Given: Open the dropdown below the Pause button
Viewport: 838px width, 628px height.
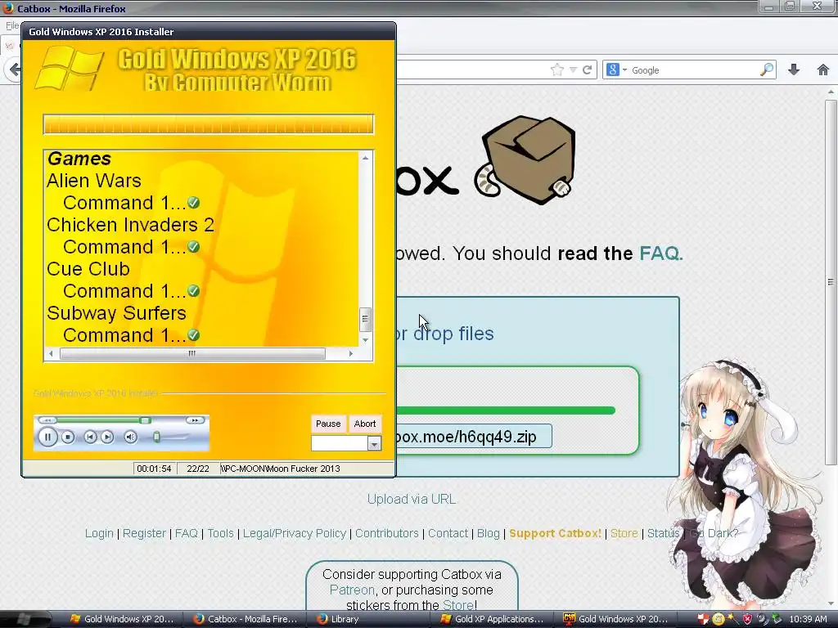Looking at the screenshot, I should 374,444.
